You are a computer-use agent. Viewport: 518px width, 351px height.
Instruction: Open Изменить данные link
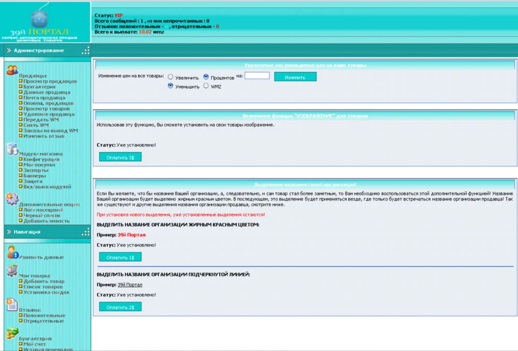pyautogui.click(x=41, y=257)
